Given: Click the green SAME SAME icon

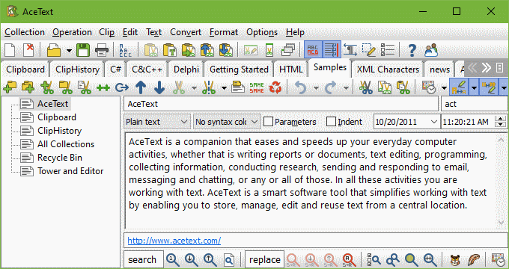Looking at the screenshot, I should tap(257, 87).
